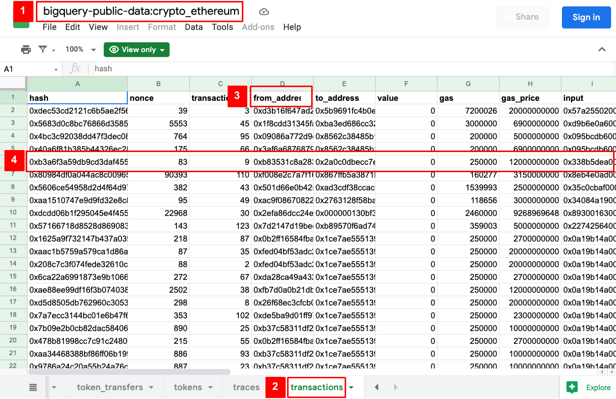Click the green View only button
Screen dimensions: 616x399
137,49
